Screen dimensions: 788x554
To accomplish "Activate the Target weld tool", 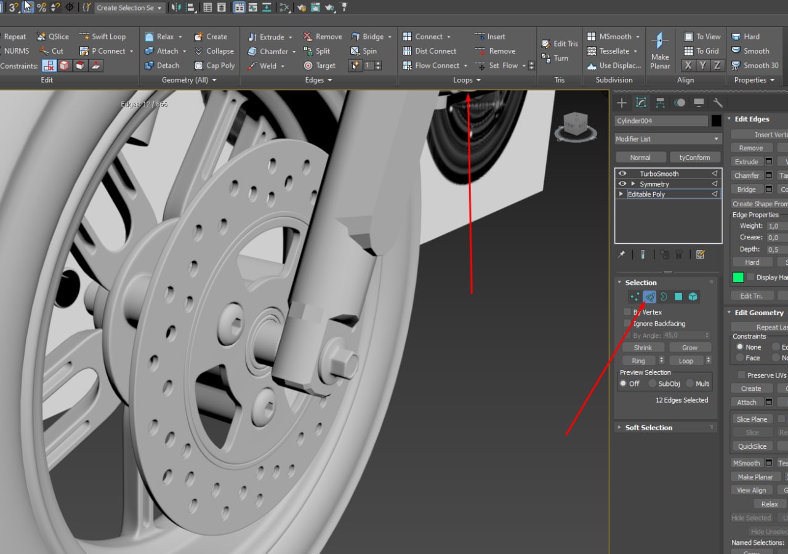I will [320, 65].
